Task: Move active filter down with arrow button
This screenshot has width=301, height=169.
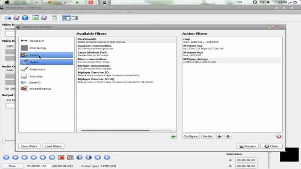Action: 219,136
